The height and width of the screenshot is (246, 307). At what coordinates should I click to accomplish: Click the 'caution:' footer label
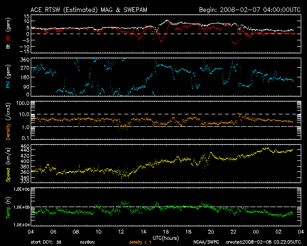(87, 242)
